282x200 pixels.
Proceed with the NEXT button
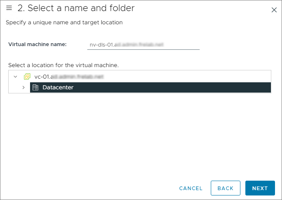tap(260, 188)
